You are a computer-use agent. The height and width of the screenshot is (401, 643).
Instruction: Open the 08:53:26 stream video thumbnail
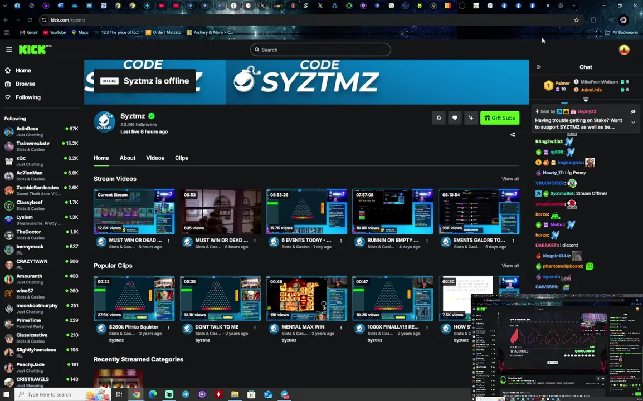point(306,212)
